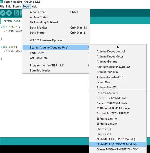Select ESPresso Lite 2.0 board
Viewport: 150px width, 153px height.
tap(118, 124)
